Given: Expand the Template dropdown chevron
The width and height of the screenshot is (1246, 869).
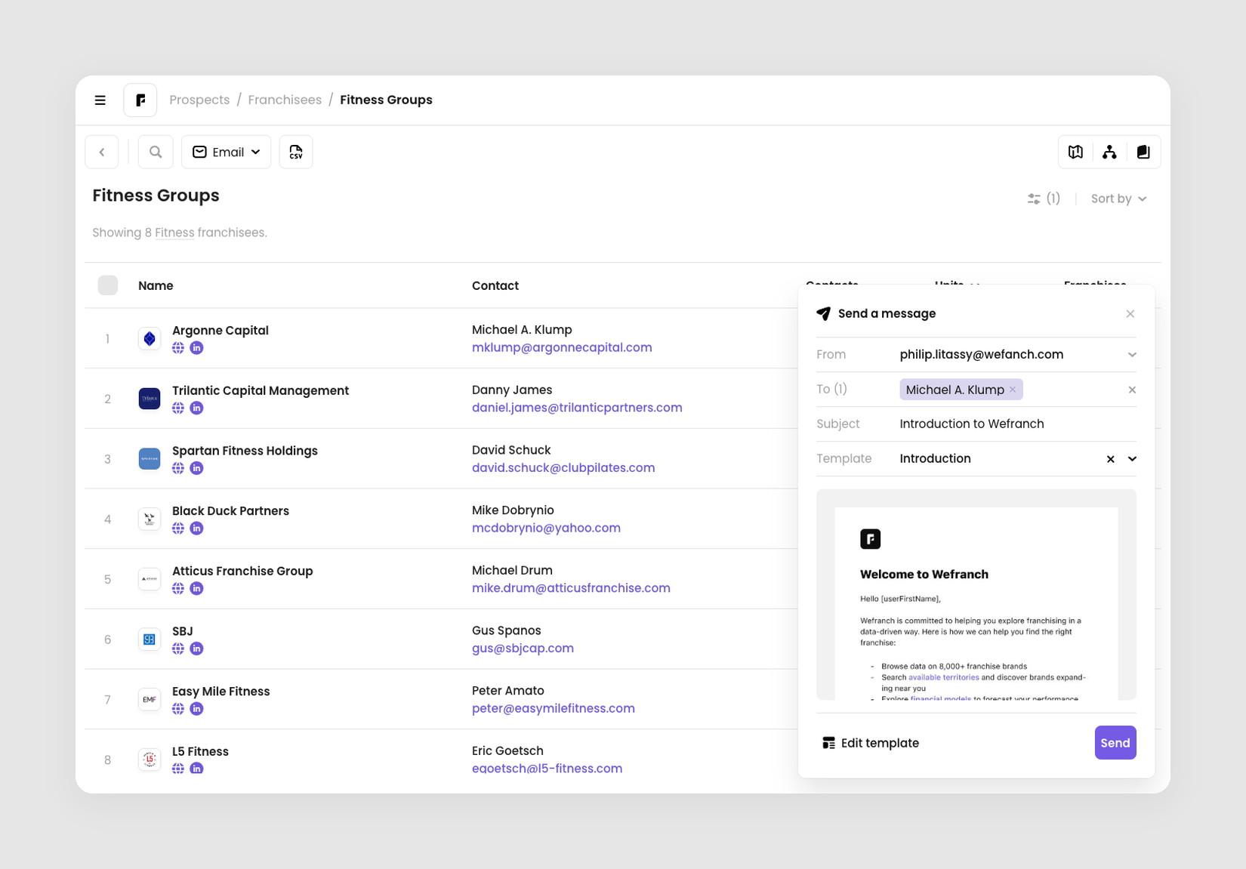Looking at the screenshot, I should 1132,459.
